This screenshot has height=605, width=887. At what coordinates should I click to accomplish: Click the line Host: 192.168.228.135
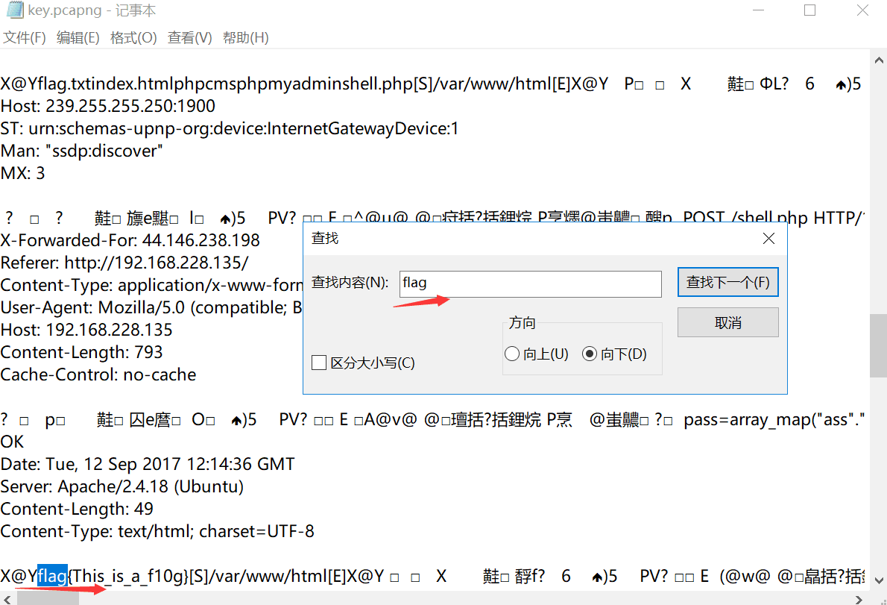[86, 330]
